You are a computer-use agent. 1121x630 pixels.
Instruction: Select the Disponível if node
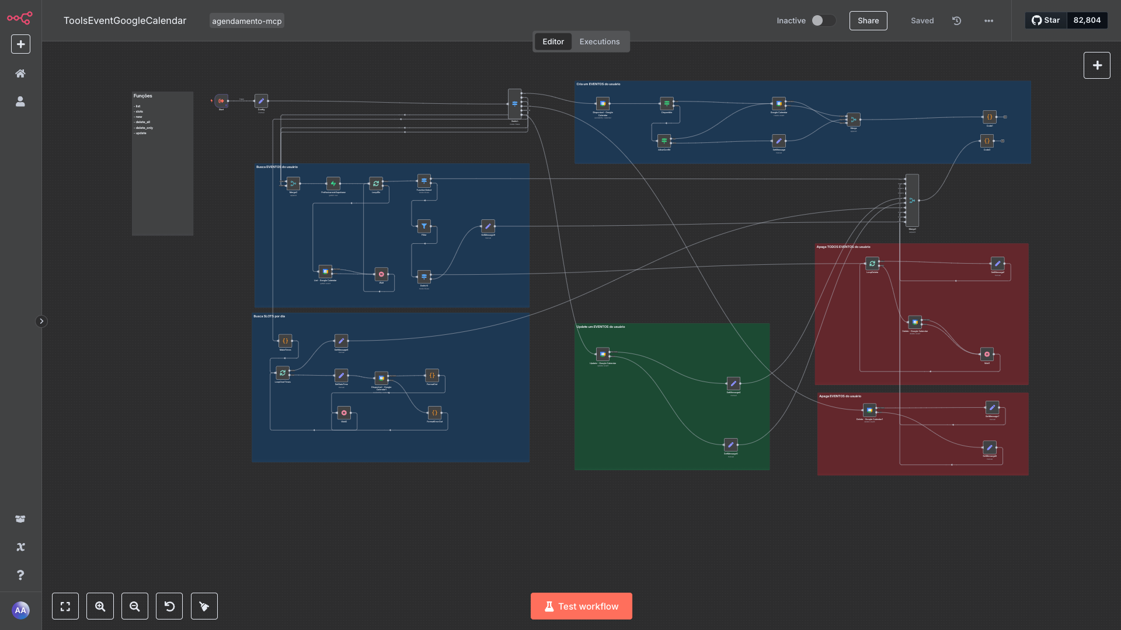coord(667,104)
